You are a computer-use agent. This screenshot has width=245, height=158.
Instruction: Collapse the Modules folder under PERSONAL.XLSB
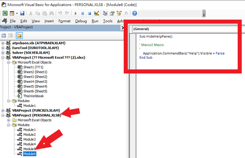click(9, 125)
